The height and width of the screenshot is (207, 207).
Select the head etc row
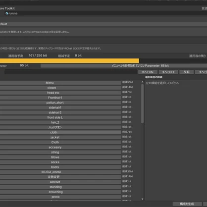click(x=60, y=93)
